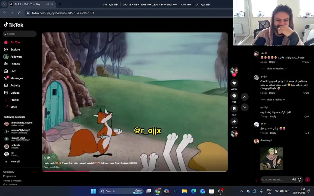The image size is (314, 196).
Task: Click the address bar URL
Action: (63, 13)
